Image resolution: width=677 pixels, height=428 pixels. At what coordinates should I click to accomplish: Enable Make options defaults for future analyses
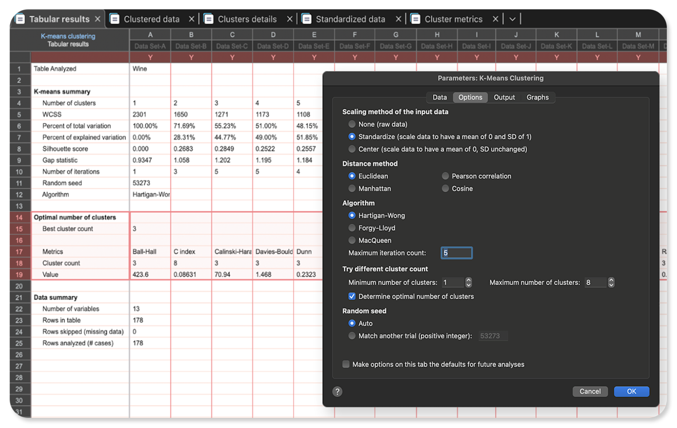(346, 364)
